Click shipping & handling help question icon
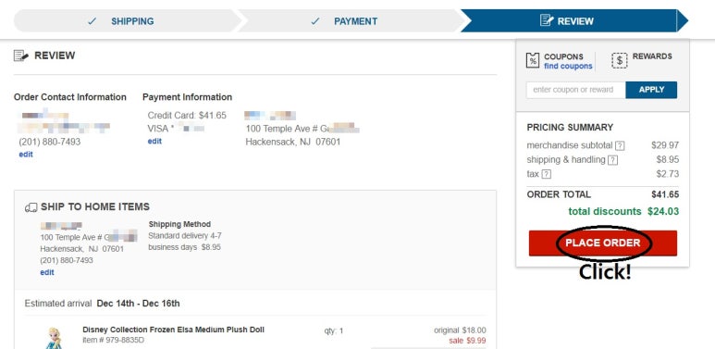Image resolution: width=715 pixels, height=349 pixels. coord(613,160)
